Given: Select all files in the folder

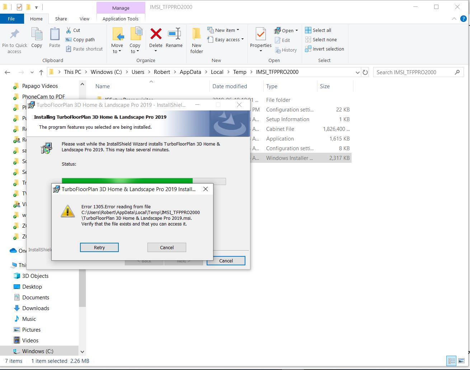Looking at the screenshot, I should (318, 30).
